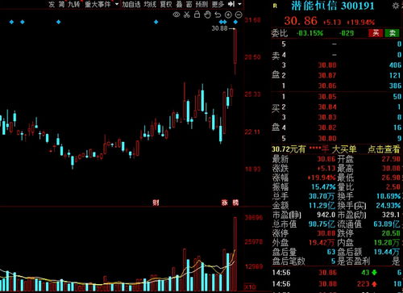This screenshot has height=293, width=403.
Task: Expand dropdown after jump-to-end arrow
Action: pyautogui.click(x=239, y=4)
